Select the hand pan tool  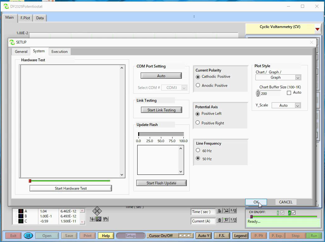coord(105,219)
